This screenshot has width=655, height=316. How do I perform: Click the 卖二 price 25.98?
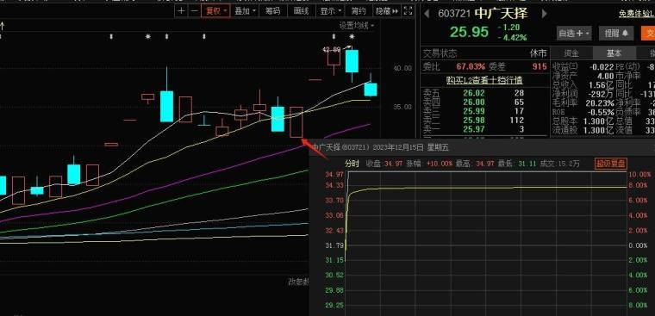[x=474, y=121]
